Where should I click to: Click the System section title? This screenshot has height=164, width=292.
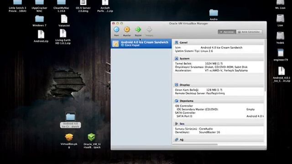point(184,59)
